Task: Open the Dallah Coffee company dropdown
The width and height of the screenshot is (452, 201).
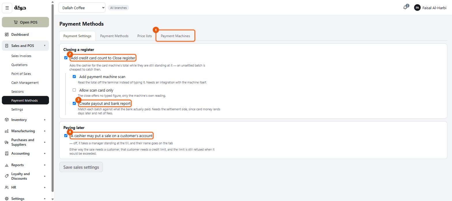Action: point(82,8)
